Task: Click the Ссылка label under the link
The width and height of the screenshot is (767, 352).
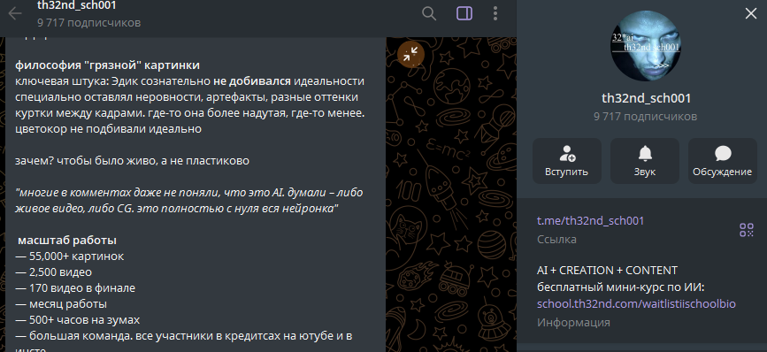Action: (556, 240)
